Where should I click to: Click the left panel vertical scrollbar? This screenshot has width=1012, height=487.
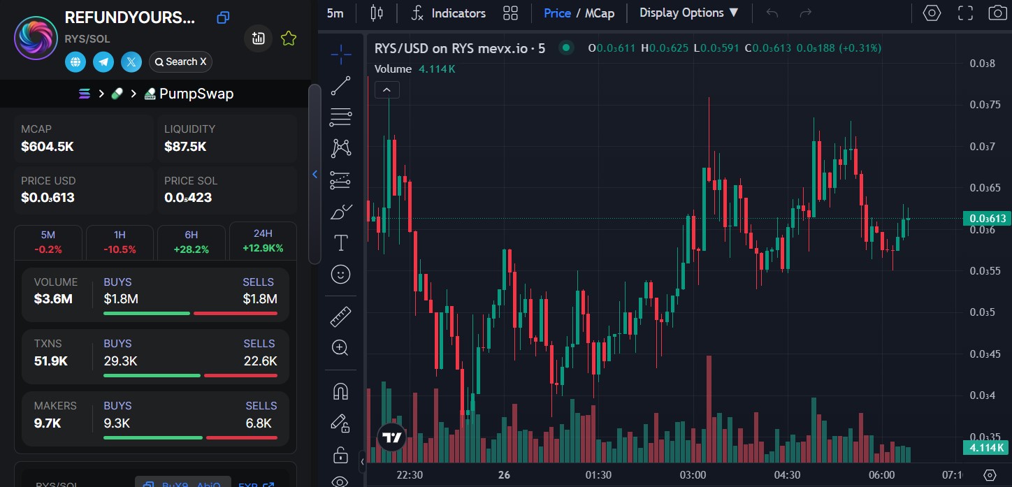(x=315, y=174)
